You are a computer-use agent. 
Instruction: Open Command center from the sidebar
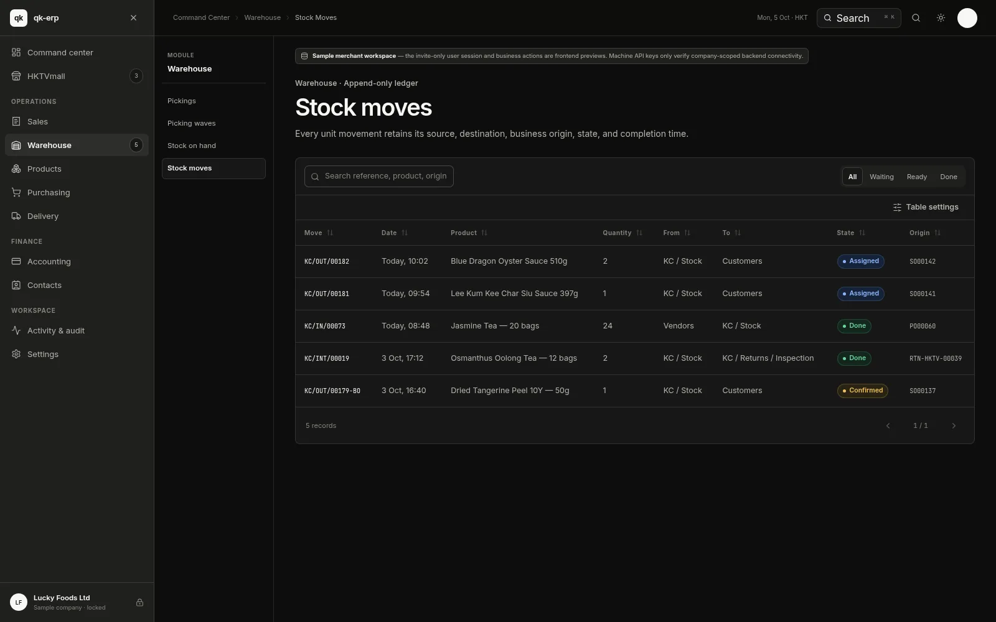click(77, 52)
